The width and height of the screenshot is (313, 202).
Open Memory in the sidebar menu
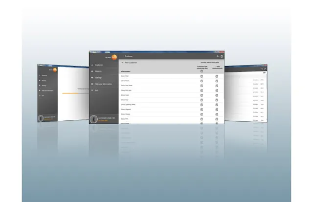click(x=98, y=71)
